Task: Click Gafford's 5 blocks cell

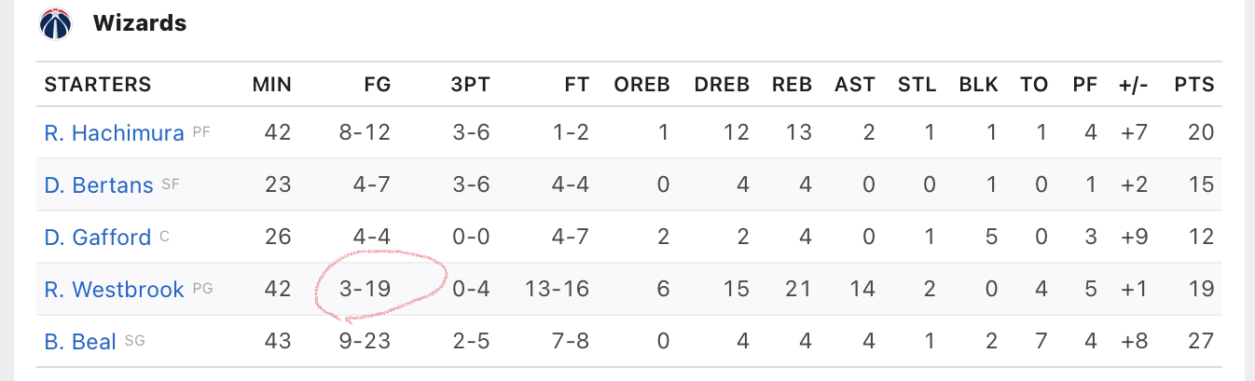Action: tap(992, 238)
